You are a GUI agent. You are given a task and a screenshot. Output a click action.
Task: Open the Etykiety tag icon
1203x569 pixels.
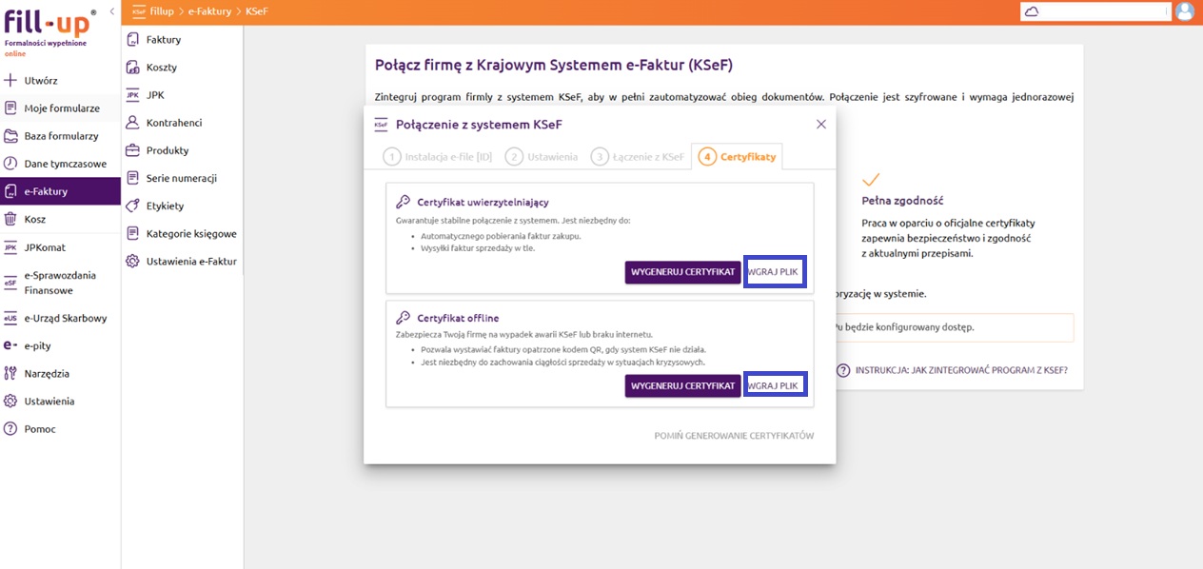pyautogui.click(x=133, y=206)
